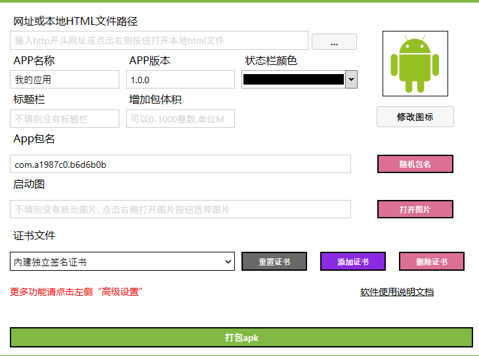Click the green 打包apk button
This screenshot has height=356, width=479.
pyautogui.click(x=241, y=338)
